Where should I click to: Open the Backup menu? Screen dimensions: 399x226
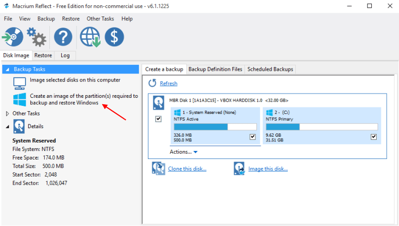point(46,19)
